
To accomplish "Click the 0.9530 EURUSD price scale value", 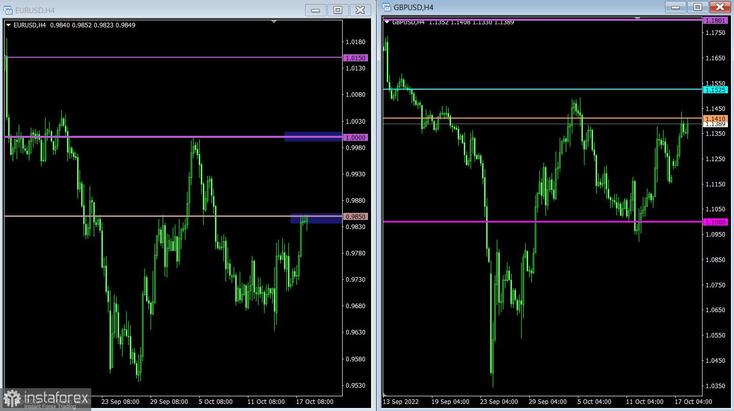I will [355, 386].
